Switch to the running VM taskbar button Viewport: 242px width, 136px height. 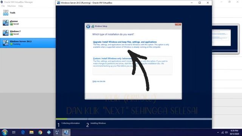(x=66, y=132)
